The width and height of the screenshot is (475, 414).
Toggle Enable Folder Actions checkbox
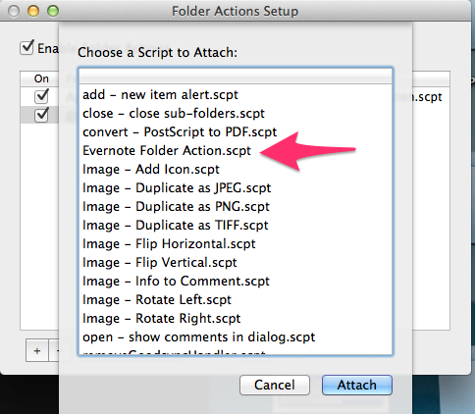click(26, 48)
